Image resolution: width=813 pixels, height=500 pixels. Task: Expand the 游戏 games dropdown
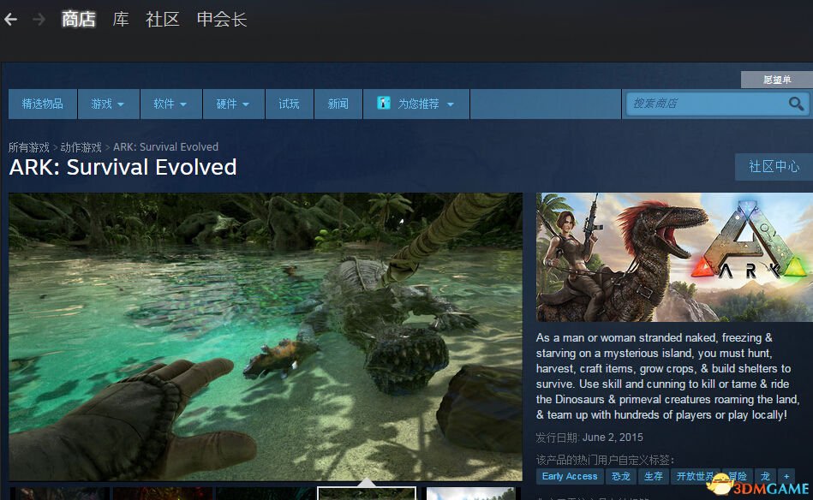pyautogui.click(x=108, y=104)
